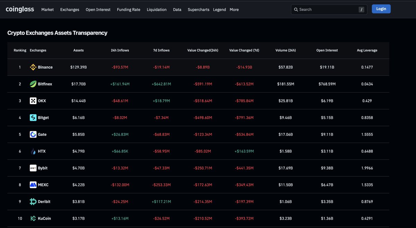Click the MEXC logo icon
The height and width of the screenshot is (228, 416).
point(33,185)
